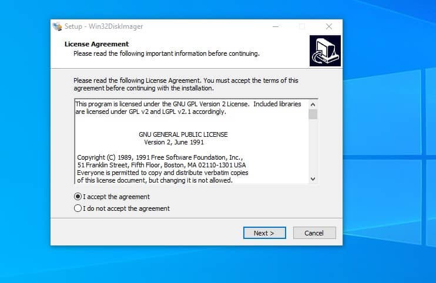Close the Setup - Win32DiskImager window
Image resolution: width=436 pixels, height=283 pixels.
tap(329, 26)
